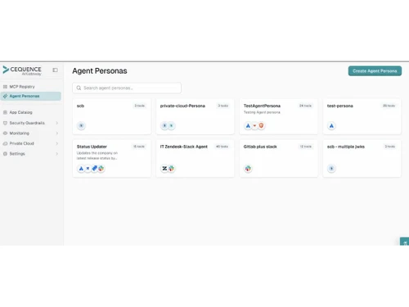This screenshot has width=409, height=307.
Task: Click the Status Updater description text
Action: (x=97, y=156)
